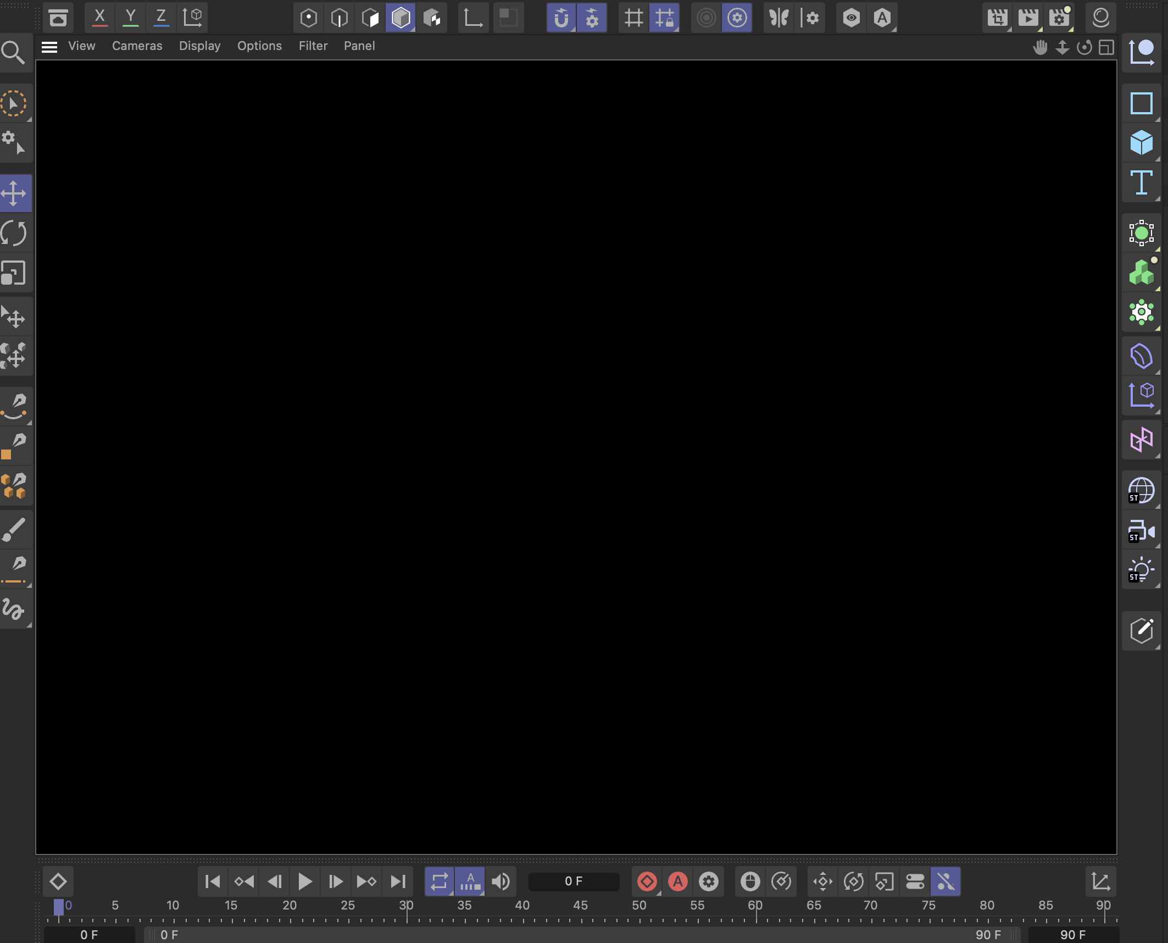Toggle Workplane grid icon
This screenshot has height=943, width=1168.
click(633, 18)
